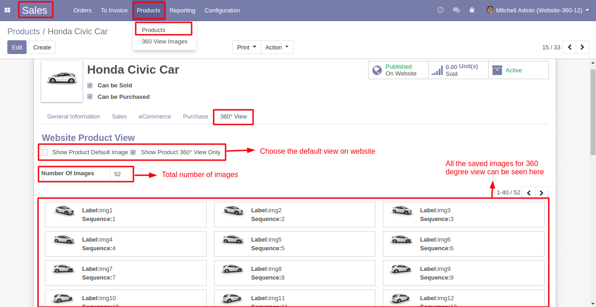Image resolution: width=596 pixels, height=307 pixels.
Task: Click Mitchell Admin avatar picture
Action: click(x=490, y=10)
